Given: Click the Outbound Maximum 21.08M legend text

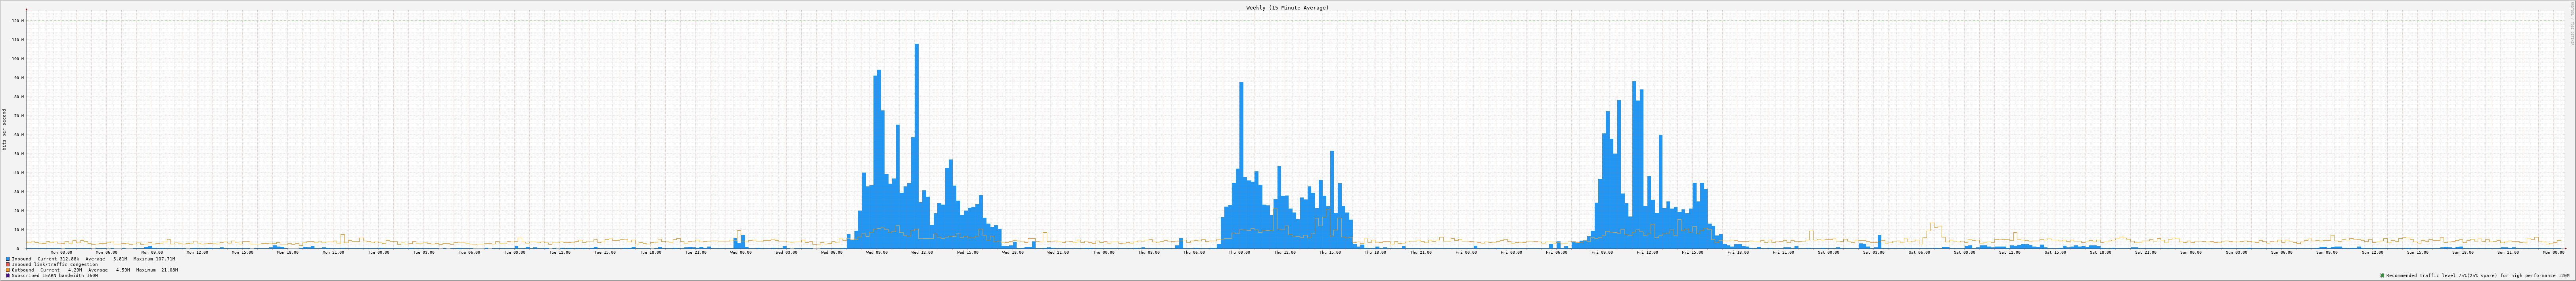Looking at the screenshot, I should [x=157, y=270].
